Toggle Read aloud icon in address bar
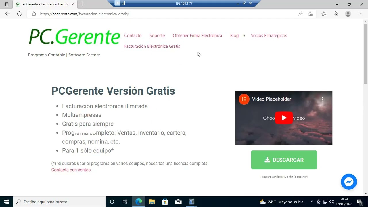Screen dimensions: 368x207 pos(300,14)
